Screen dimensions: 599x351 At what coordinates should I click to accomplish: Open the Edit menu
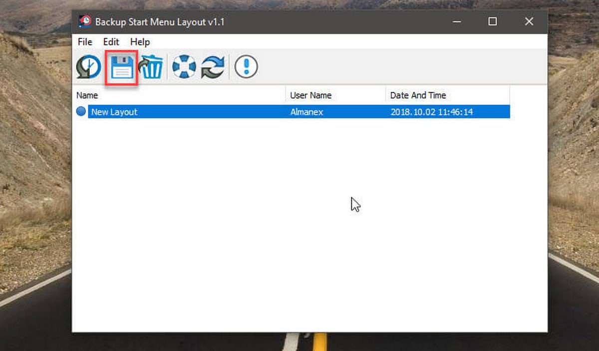click(x=111, y=42)
